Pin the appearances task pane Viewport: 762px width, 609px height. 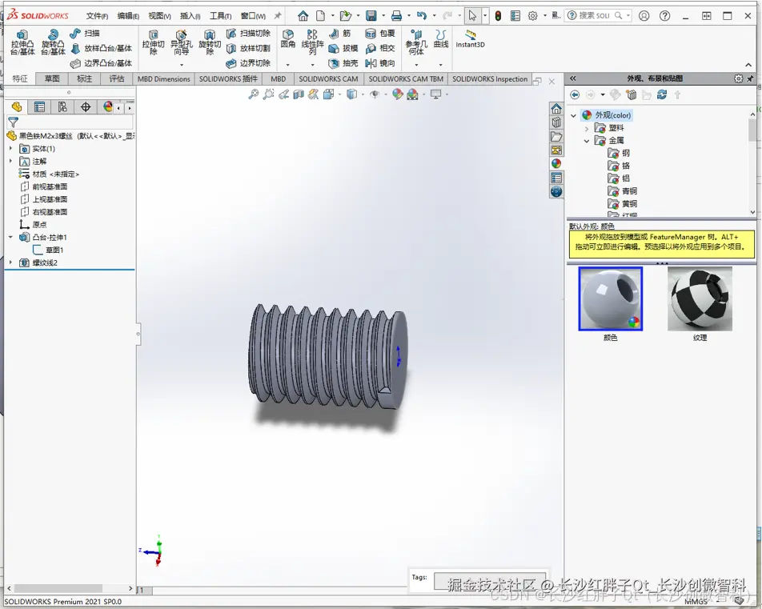point(751,78)
